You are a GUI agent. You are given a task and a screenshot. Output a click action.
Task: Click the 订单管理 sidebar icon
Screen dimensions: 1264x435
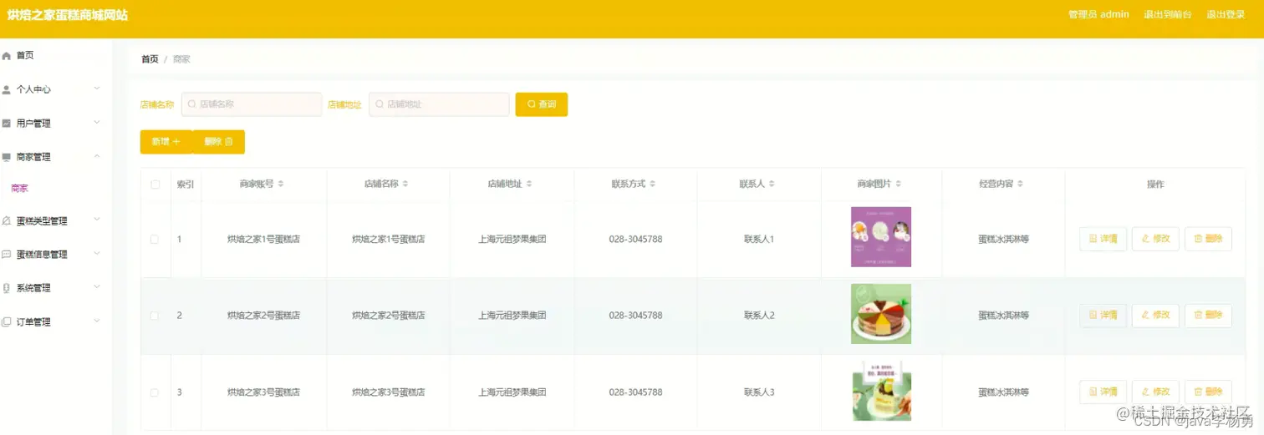pyautogui.click(x=7, y=322)
